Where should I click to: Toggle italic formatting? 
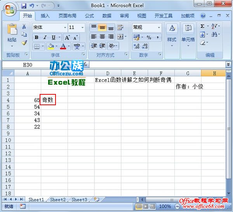(45, 37)
